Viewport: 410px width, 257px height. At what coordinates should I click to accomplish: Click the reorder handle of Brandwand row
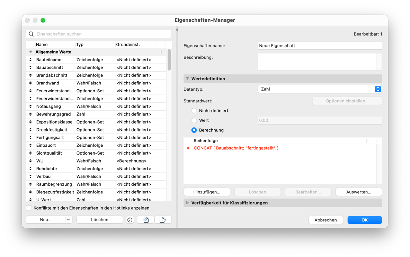[x=30, y=83]
